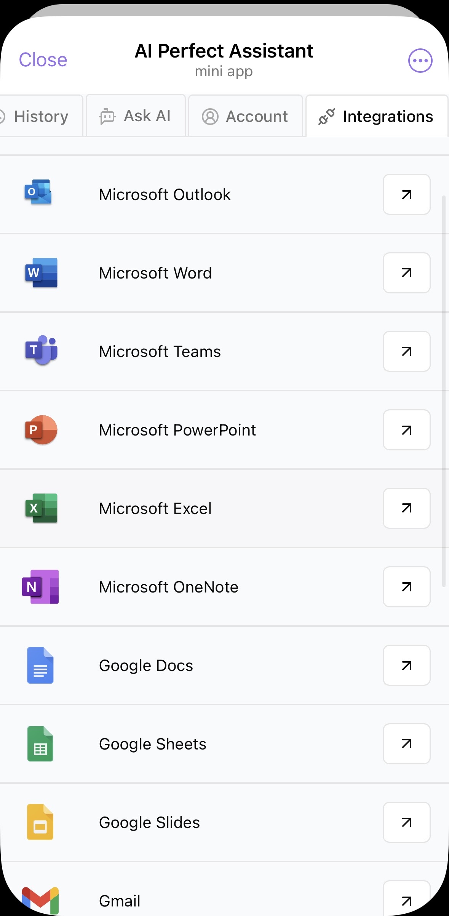Go to the Account tab
Viewport: 449px width, 916px height.
click(x=246, y=116)
